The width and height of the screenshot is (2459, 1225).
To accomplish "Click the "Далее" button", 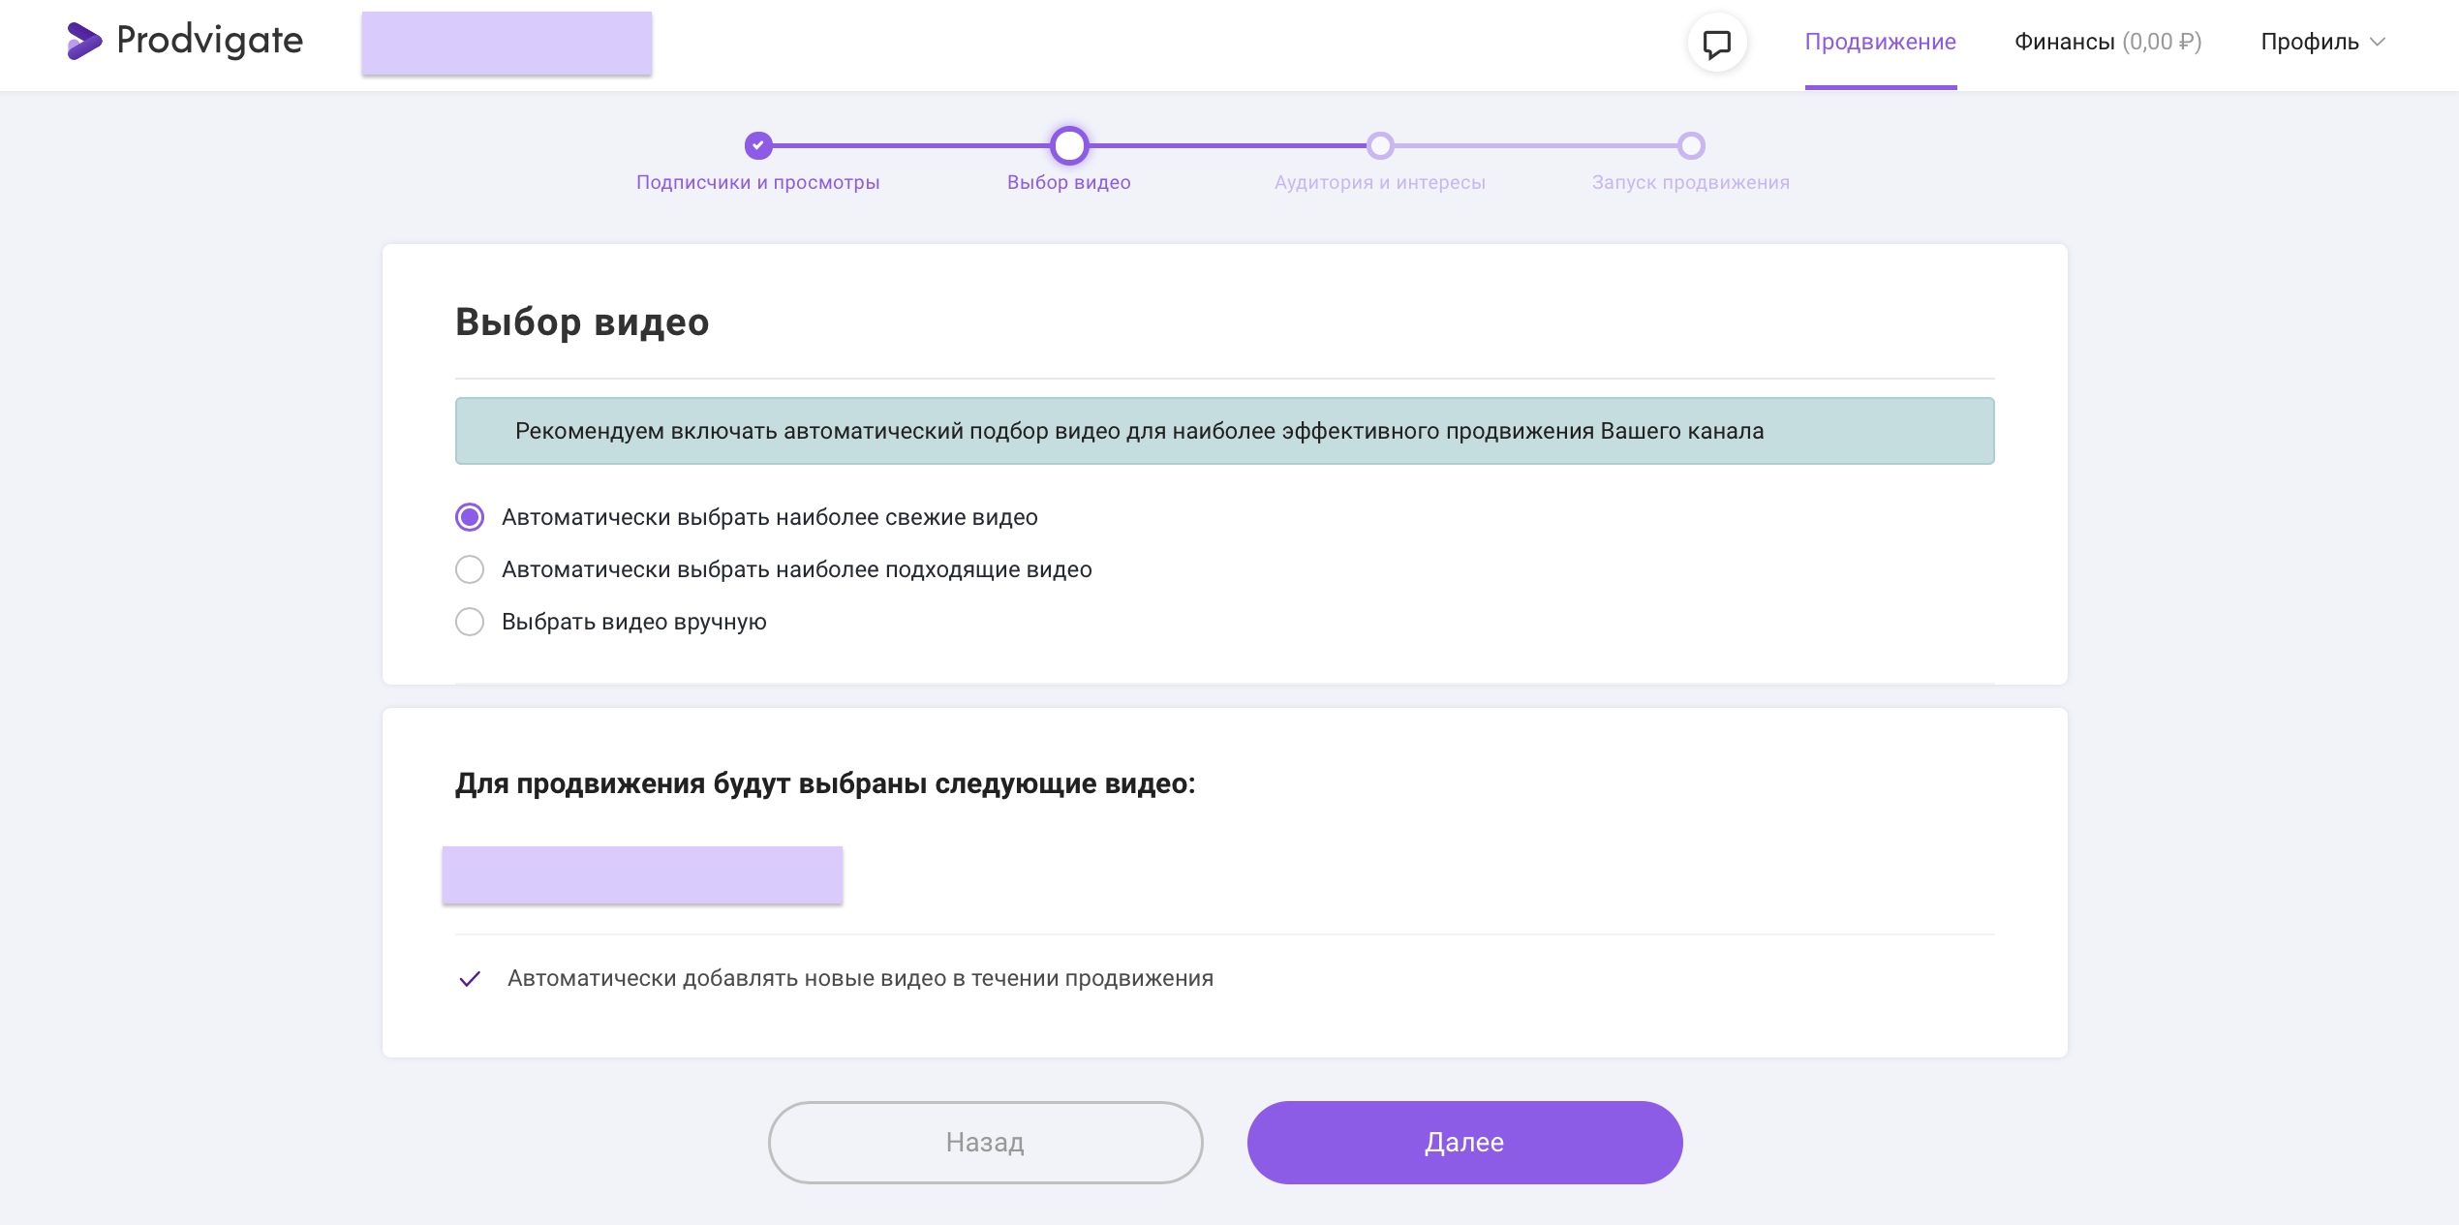I will (x=1464, y=1142).
